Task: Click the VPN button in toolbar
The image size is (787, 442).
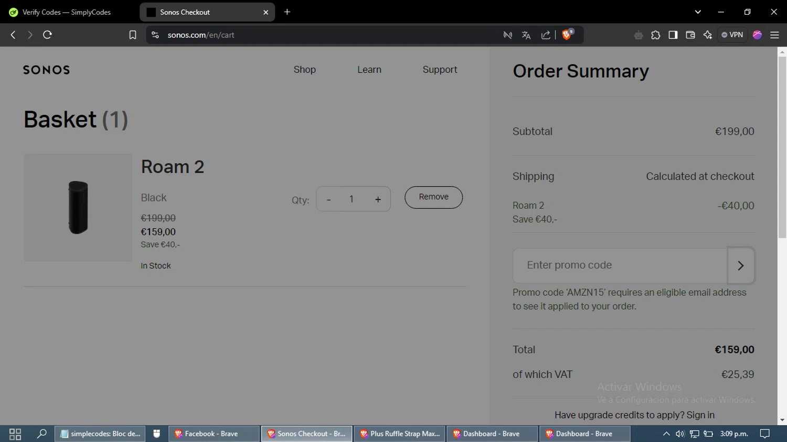Action: [x=732, y=35]
